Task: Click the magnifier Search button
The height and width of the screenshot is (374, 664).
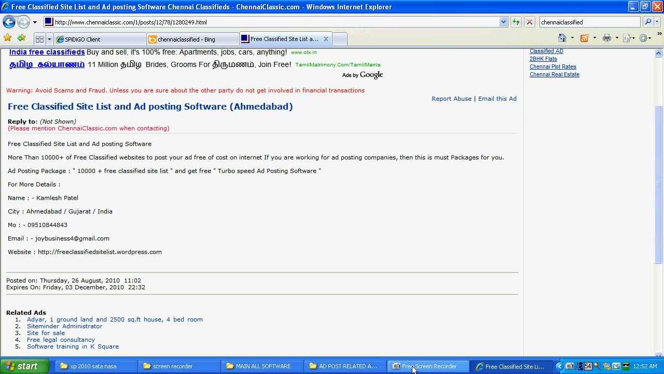Action: coord(647,22)
